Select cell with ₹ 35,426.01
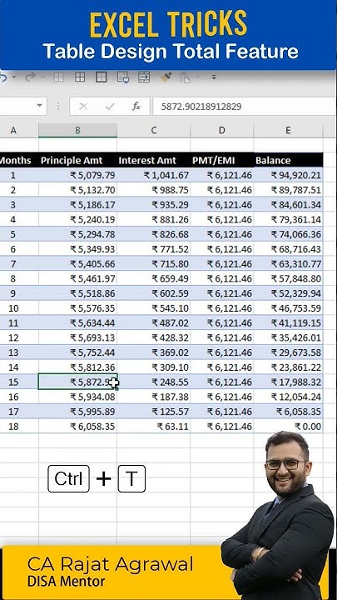The width and height of the screenshot is (337, 600). (288, 337)
